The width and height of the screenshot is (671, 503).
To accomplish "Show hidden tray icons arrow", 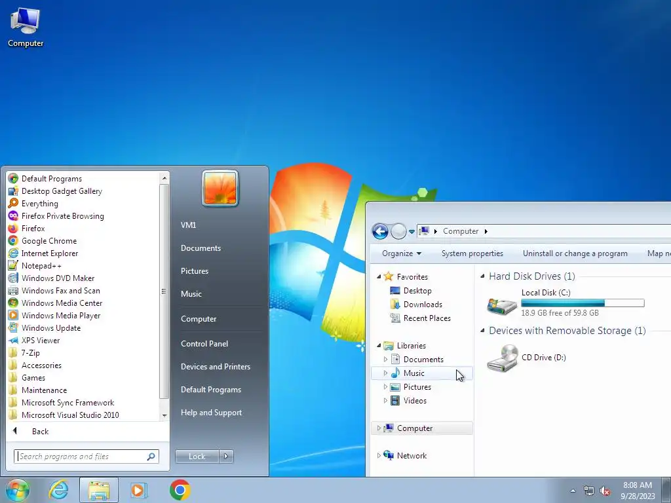I will [x=573, y=491].
